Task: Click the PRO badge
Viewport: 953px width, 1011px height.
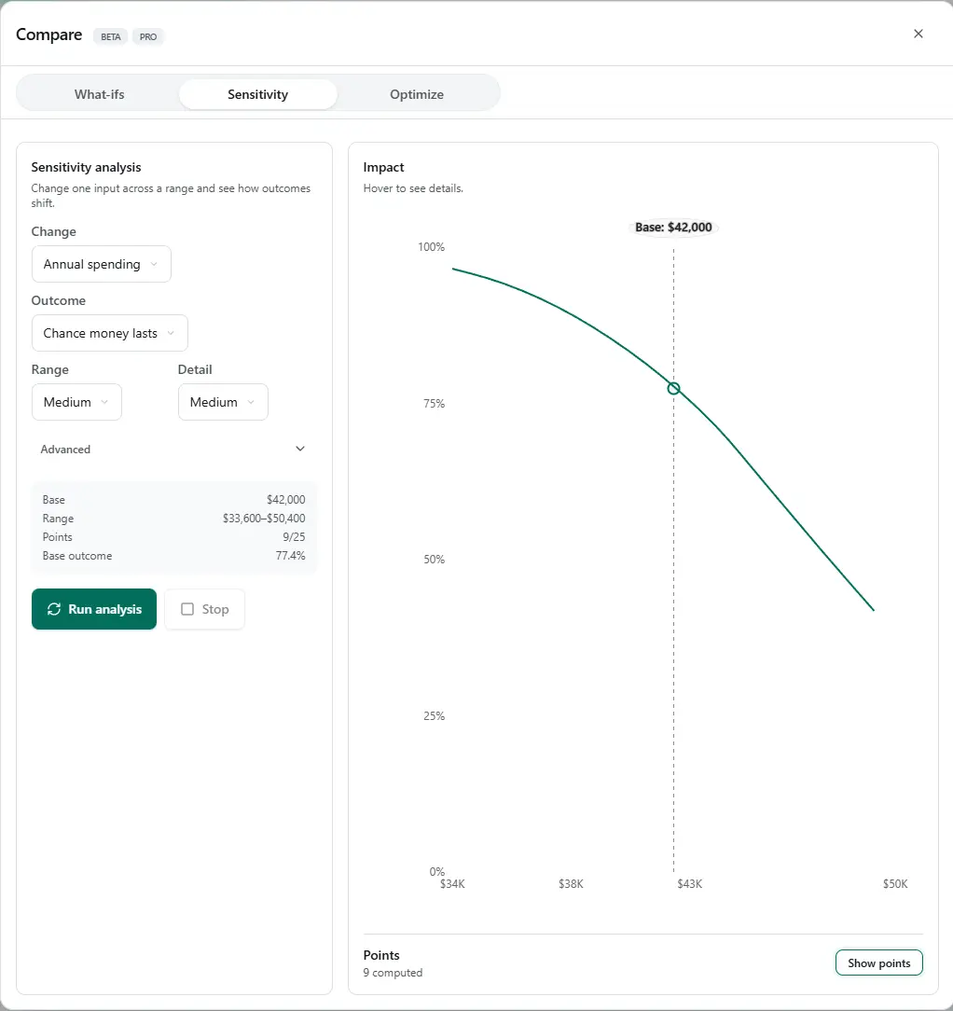Action: pyautogui.click(x=148, y=36)
